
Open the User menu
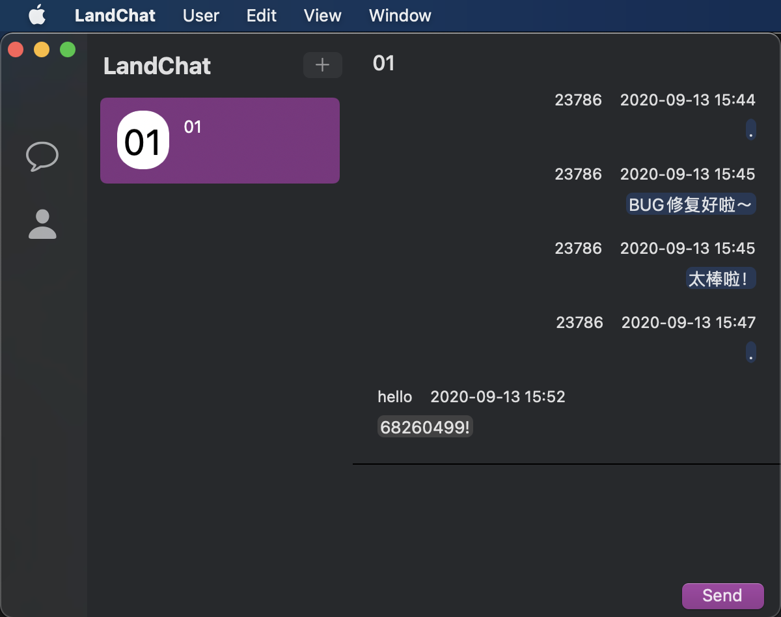[x=201, y=16]
